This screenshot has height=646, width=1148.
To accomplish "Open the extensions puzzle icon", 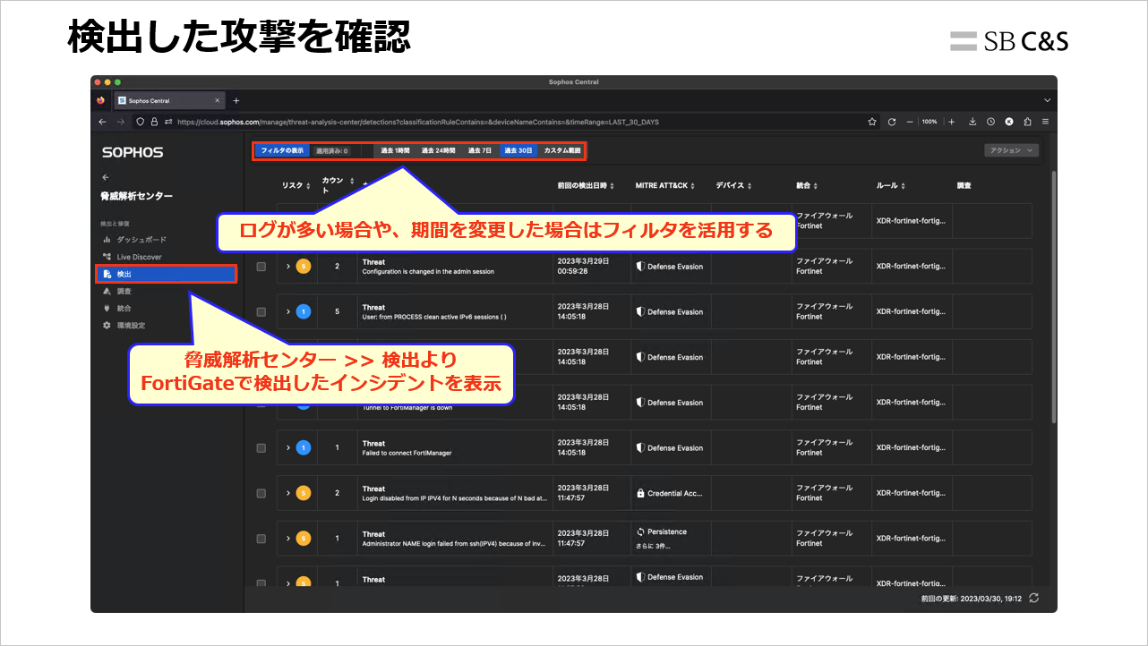I will click(x=1027, y=122).
